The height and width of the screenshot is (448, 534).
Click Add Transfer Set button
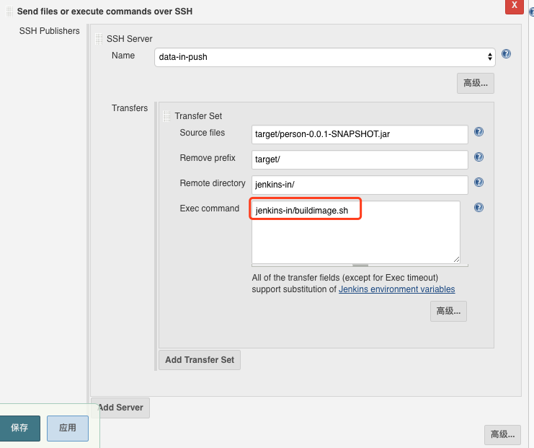200,360
